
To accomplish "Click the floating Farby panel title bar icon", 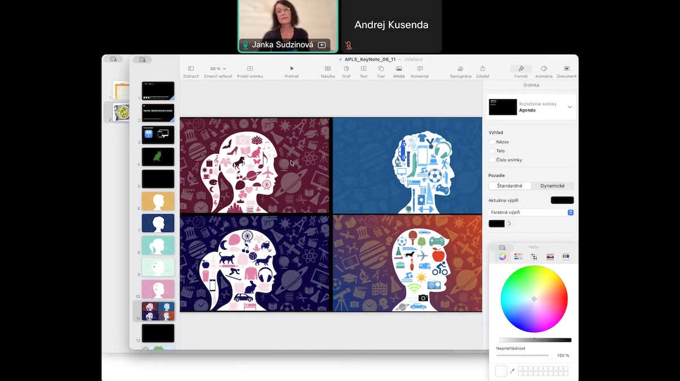I will click(502, 247).
